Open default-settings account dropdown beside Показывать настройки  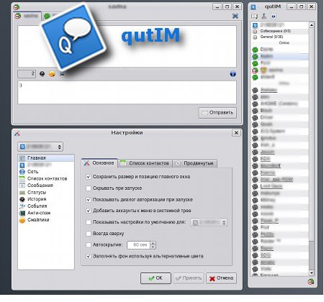[209, 222]
